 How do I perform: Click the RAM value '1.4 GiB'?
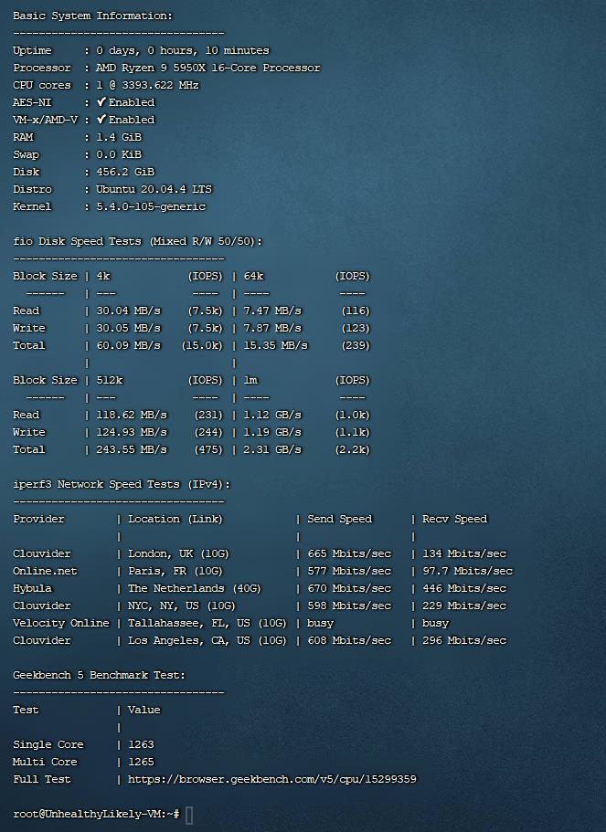click(119, 137)
